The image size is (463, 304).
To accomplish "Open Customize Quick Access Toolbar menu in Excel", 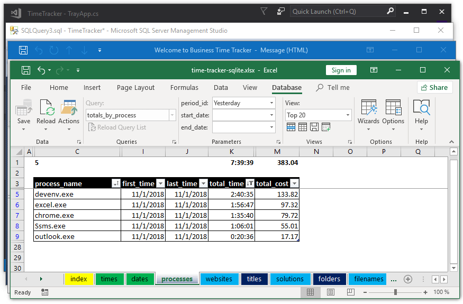I will pyautogui.click(x=78, y=70).
